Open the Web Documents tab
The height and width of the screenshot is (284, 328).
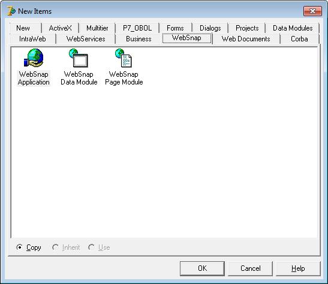tap(246, 39)
